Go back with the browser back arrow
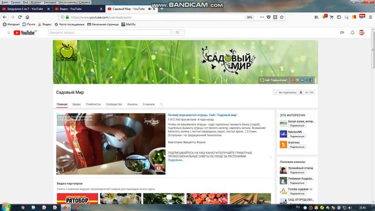Screen dimensions: 375x211 5,17
